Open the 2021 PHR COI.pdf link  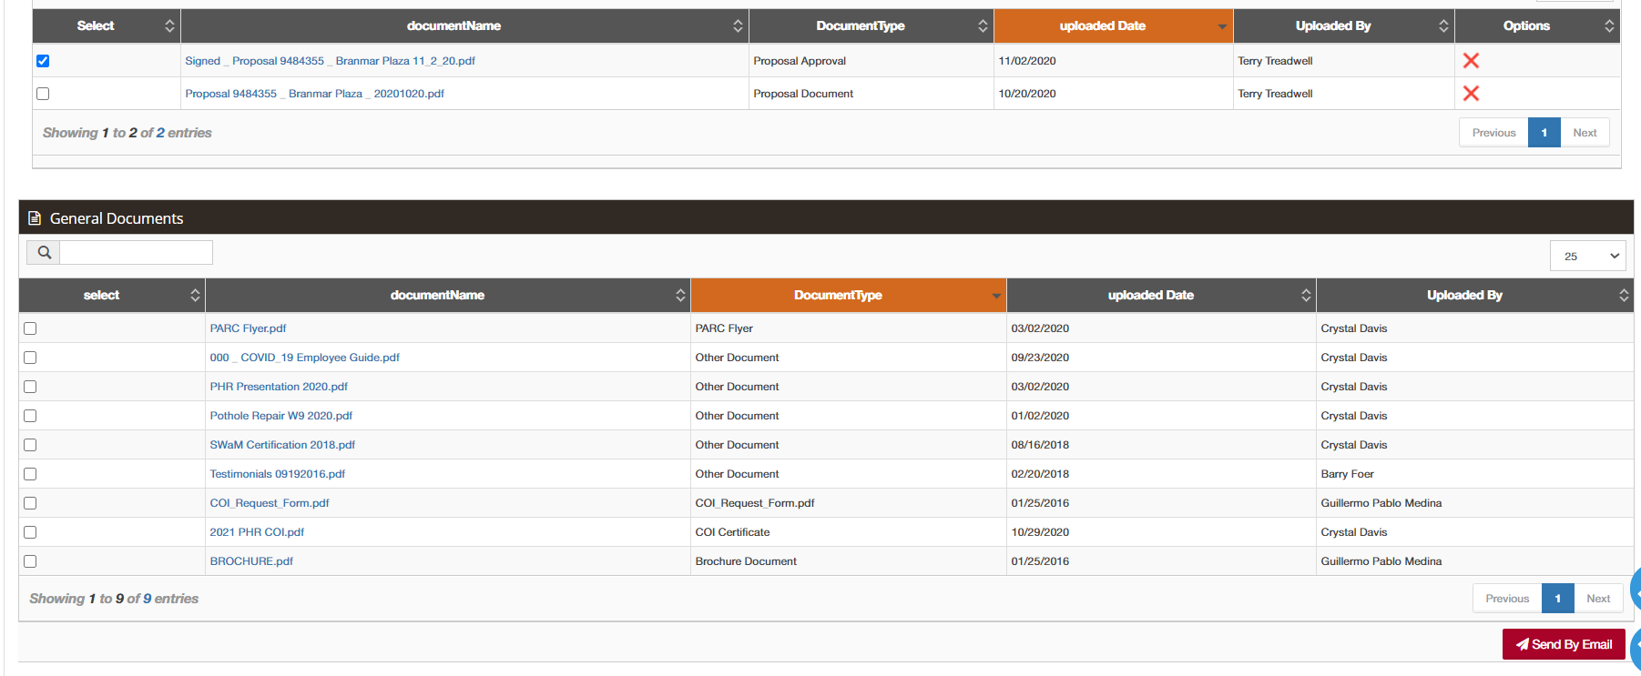point(257,532)
